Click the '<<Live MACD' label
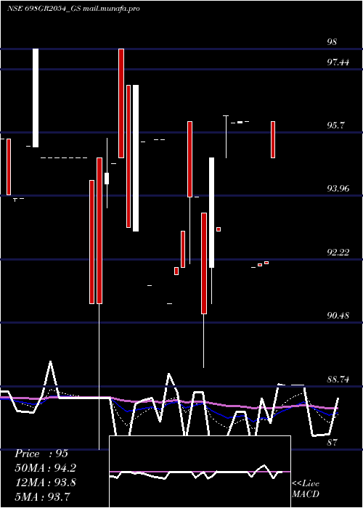363x508 pixels. (306, 488)
